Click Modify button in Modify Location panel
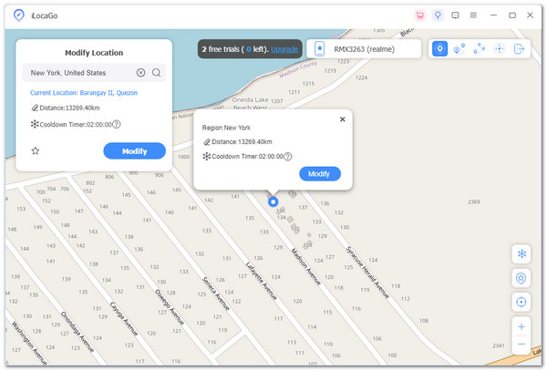The height and width of the screenshot is (371, 547). 134,151
